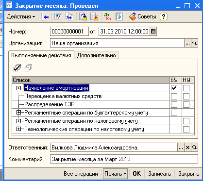Uncheck БУ for Начисление амортизации
Image resolution: width=203 pixels, height=181 pixels.
pyautogui.click(x=174, y=88)
